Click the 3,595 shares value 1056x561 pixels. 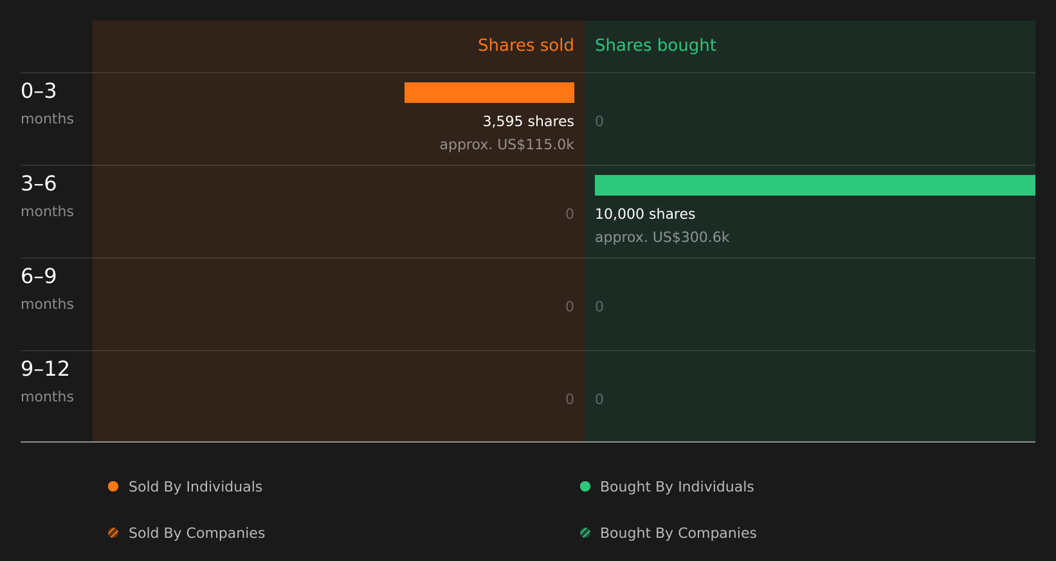pos(529,122)
